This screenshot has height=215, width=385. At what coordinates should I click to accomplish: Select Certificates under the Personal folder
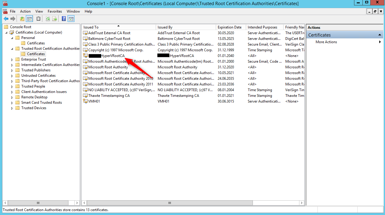pos(36,43)
